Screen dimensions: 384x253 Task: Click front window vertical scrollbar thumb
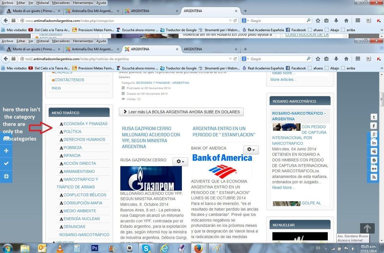(381, 99)
